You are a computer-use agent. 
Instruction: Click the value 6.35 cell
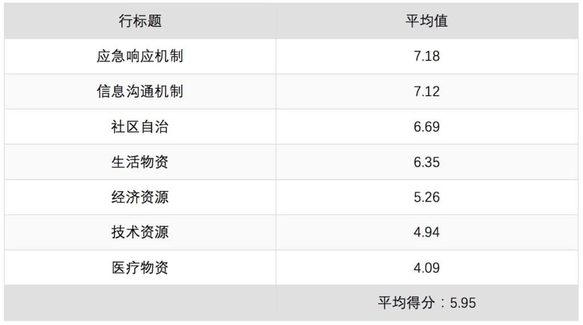[427, 162]
